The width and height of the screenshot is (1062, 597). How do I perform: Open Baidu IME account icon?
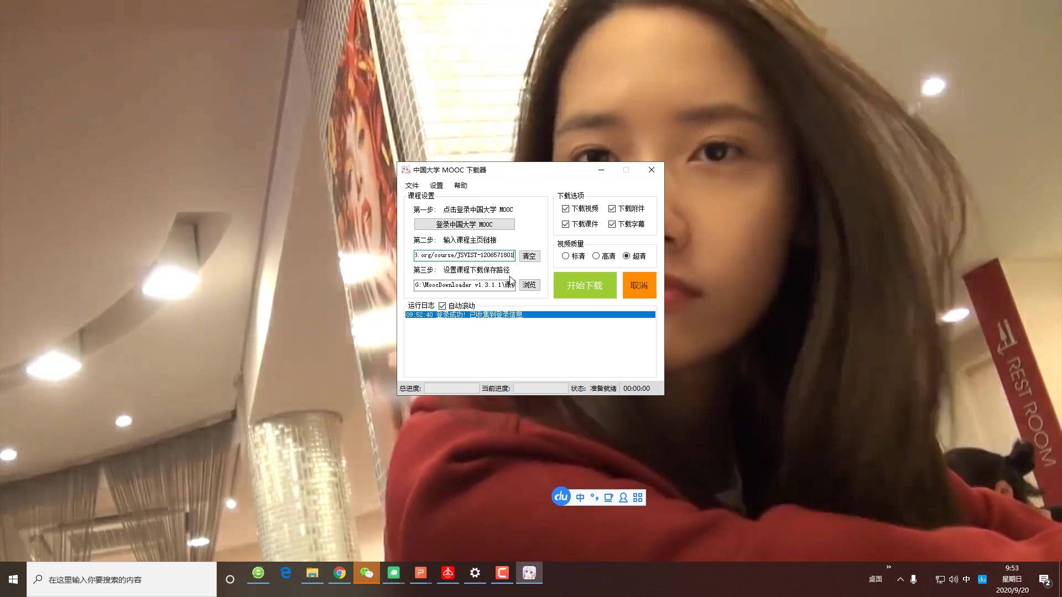tap(623, 498)
